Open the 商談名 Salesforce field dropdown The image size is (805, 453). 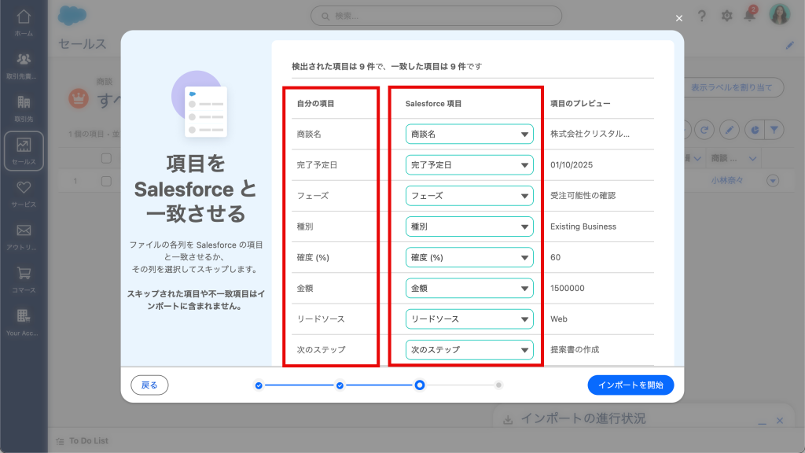point(469,134)
